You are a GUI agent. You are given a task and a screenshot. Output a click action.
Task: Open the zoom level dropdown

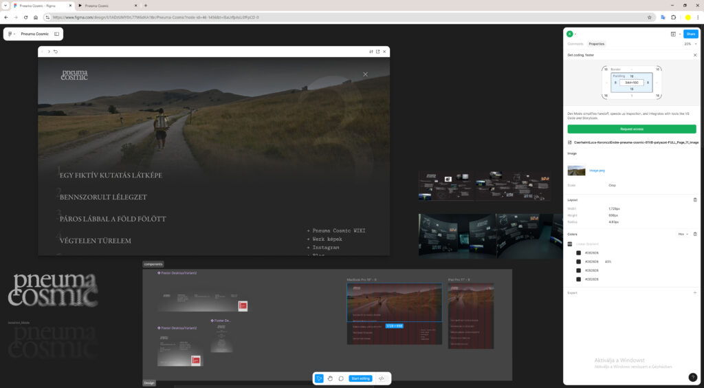688,44
